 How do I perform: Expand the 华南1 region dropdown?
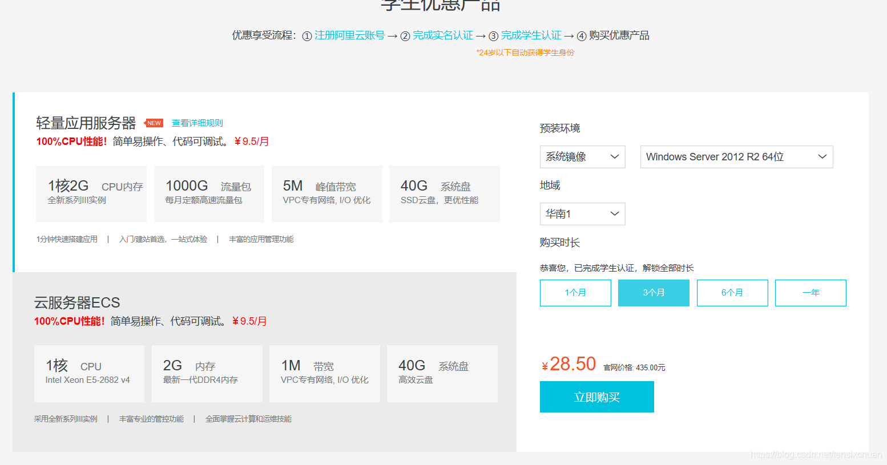(583, 214)
